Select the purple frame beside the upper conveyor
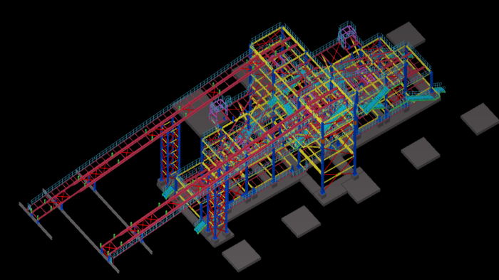 tap(217, 110)
